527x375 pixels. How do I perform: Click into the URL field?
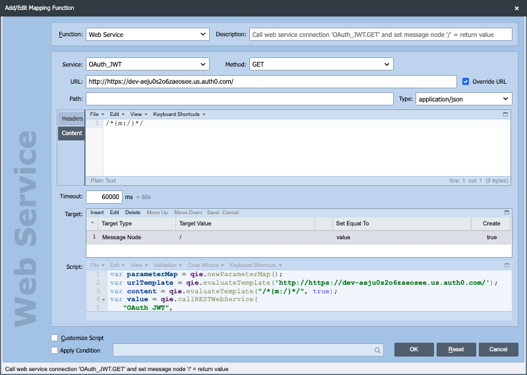tap(271, 82)
